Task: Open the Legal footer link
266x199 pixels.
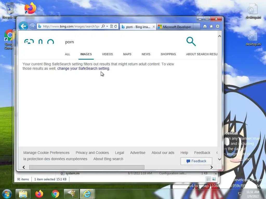Action: click(x=119, y=153)
